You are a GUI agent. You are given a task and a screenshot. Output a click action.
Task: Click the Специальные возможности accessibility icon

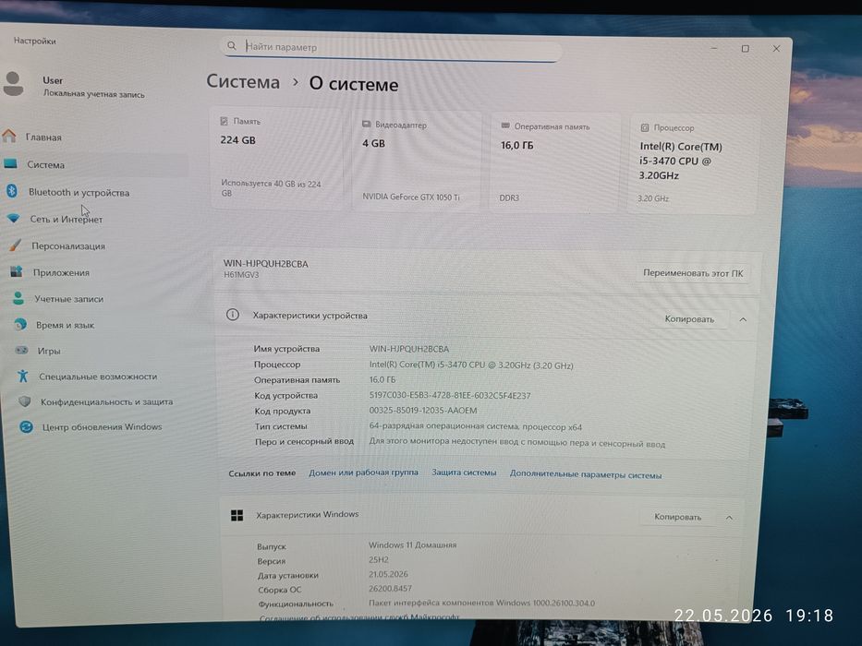coord(22,376)
